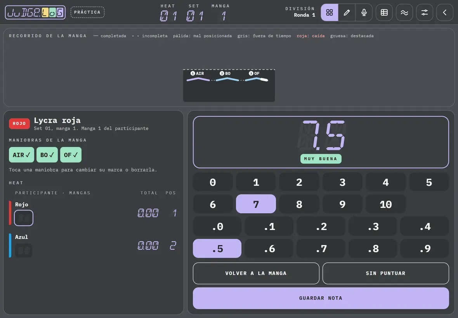
Task: Toggle the AIR maneuver mark
Action: pyautogui.click(x=21, y=155)
